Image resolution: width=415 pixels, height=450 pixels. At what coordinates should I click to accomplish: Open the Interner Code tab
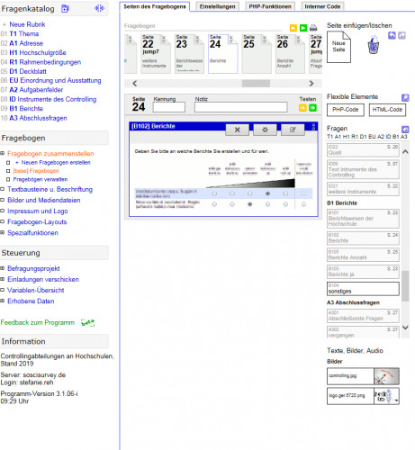(322, 6)
